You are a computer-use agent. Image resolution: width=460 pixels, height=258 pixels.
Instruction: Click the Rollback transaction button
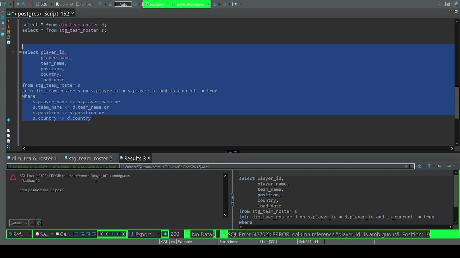pyautogui.click(x=85, y=4)
